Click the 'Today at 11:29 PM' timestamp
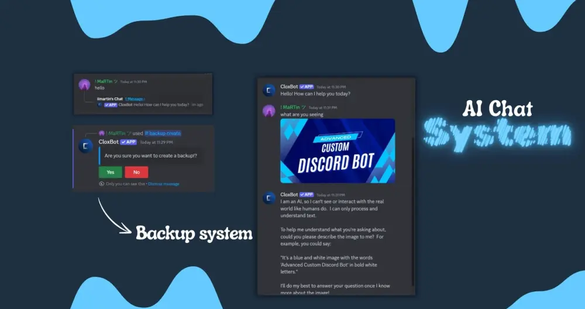This screenshot has width=585, height=309. click(156, 142)
